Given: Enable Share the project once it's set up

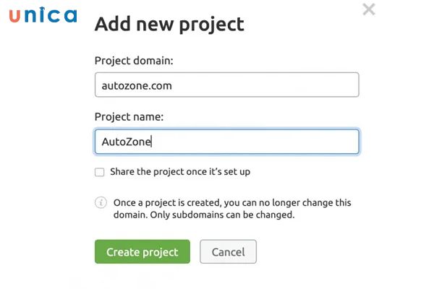Looking at the screenshot, I should [x=99, y=173].
